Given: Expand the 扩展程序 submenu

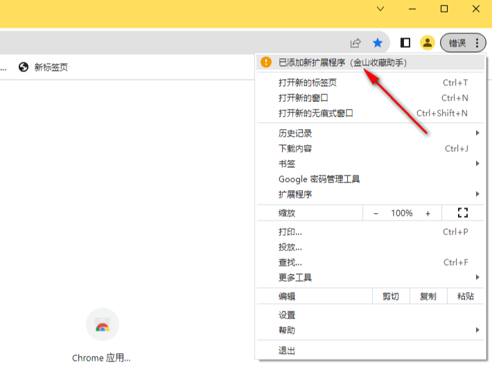Looking at the screenshot, I should point(370,194).
